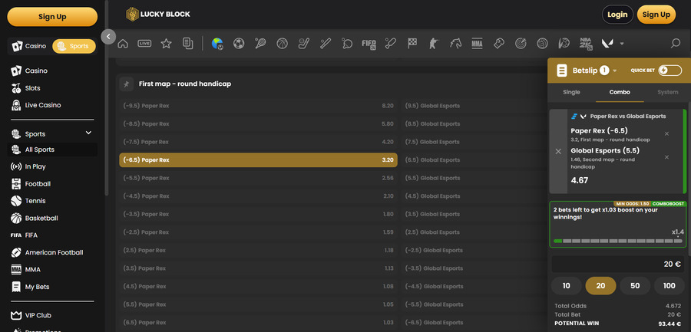
Task: Set stake to 10
Action: pos(567,286)
